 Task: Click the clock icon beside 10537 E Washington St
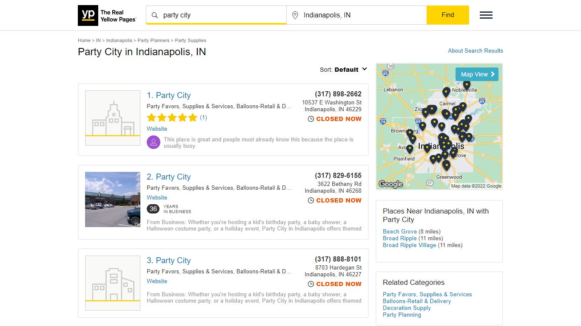tap(311, 119)
